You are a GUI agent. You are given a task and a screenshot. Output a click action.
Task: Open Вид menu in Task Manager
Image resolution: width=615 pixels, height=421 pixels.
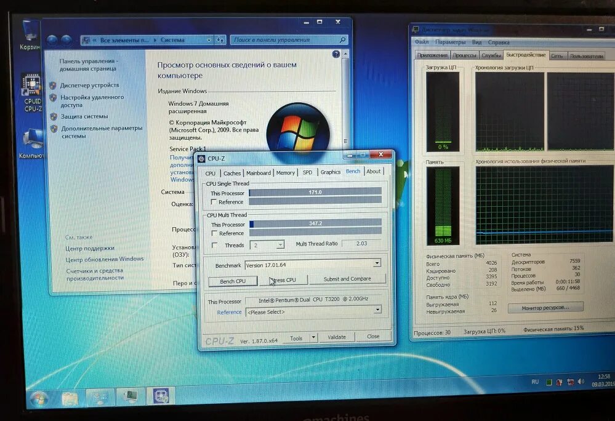pos(477,42)
